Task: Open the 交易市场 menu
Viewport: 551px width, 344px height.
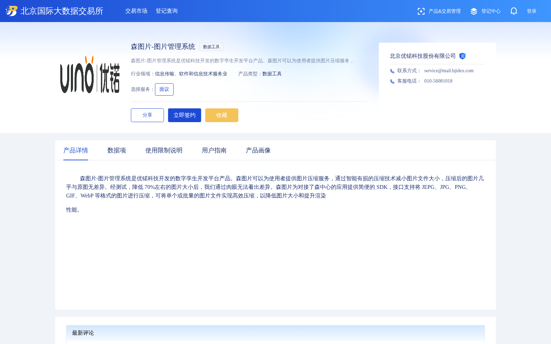Action: (x=136, y=11)
